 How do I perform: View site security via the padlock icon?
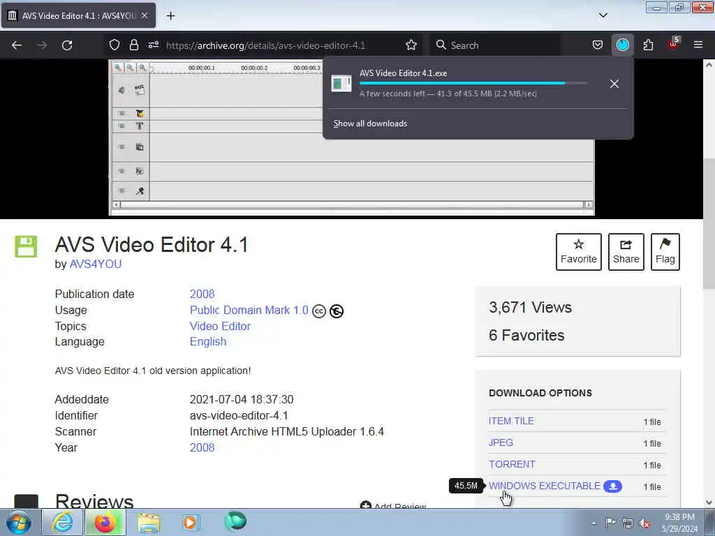click(x=133, y=45)
